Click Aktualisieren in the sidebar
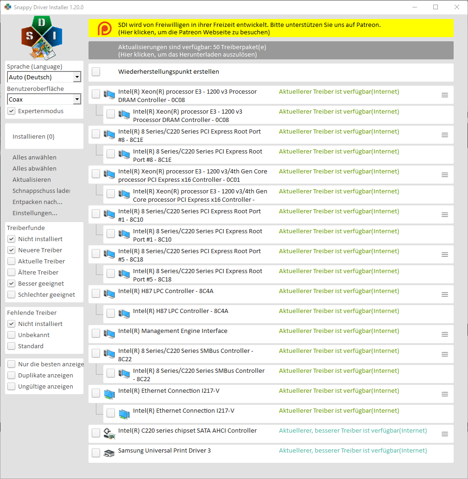 32,179
